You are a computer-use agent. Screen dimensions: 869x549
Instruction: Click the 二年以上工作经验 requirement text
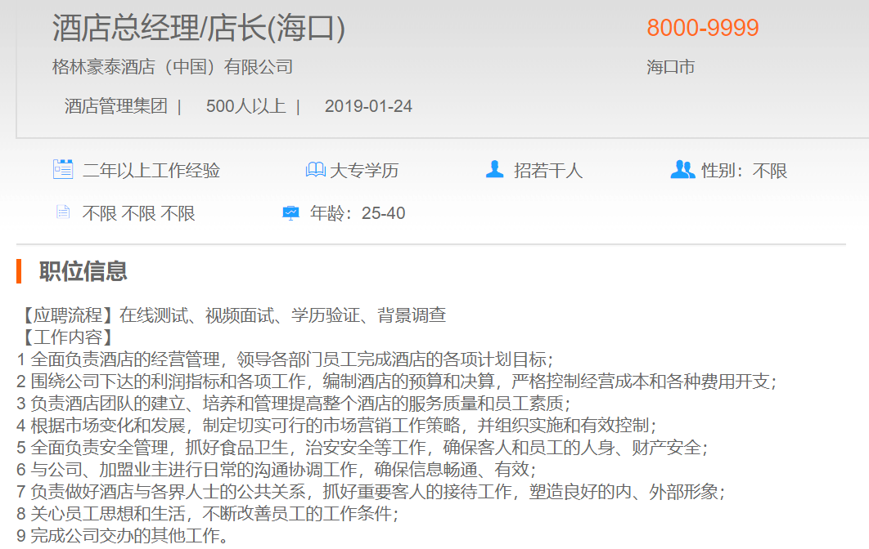pyautogui.click(x=151, y=171)
